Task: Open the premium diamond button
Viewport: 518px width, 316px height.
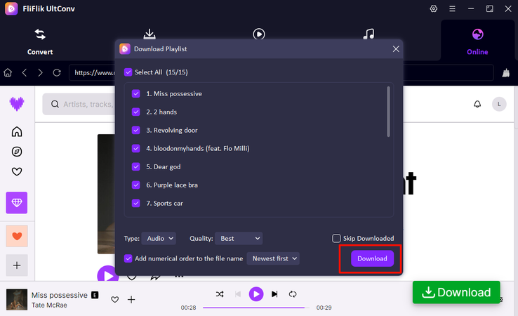Action: 17,203
